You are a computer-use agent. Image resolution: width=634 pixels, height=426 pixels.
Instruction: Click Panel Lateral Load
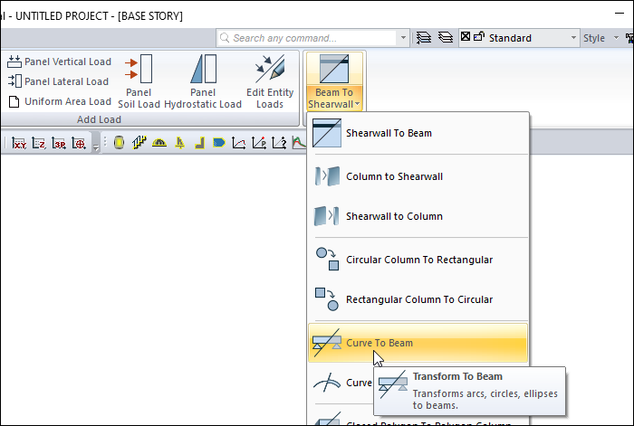point(58,81)
